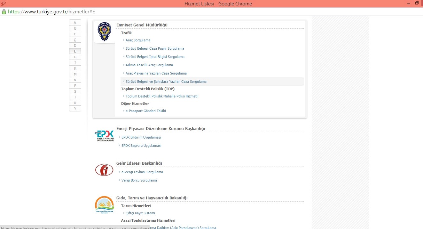Click the turkiye.gov.tr address bar URL

[51, 11]
